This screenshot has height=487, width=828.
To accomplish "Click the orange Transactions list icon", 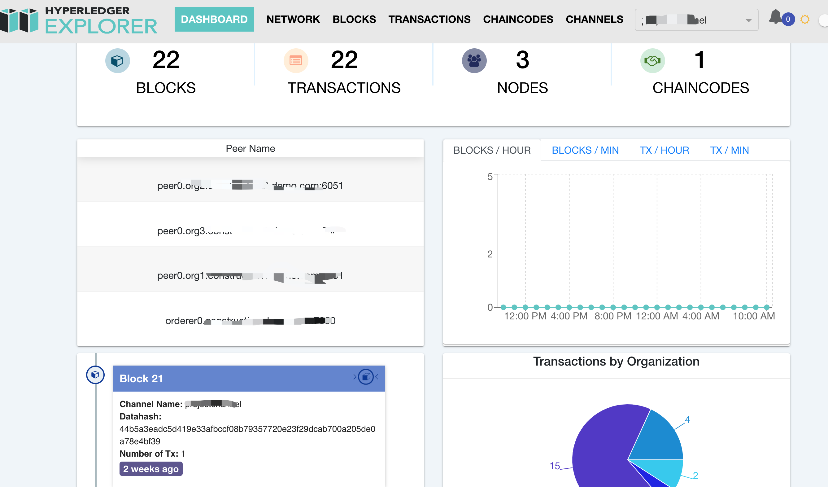I will (296, 61).
